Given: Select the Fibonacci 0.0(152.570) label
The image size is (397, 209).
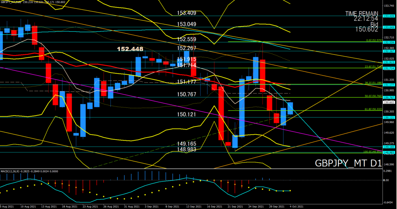Looking at the screenshot, I should (x=374, y=40).
